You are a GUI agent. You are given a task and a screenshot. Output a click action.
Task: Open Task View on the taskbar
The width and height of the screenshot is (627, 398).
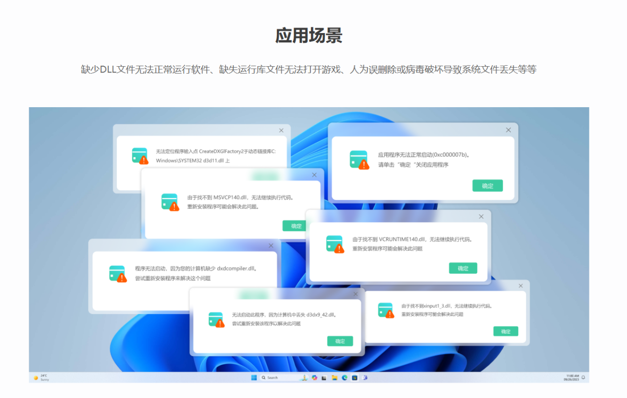tap(324, 378)
